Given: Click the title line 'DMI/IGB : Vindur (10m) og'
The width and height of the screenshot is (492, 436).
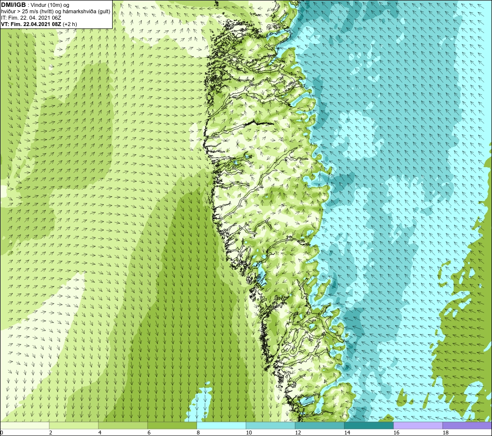Looking at the screenshot, I should coord(35,5).
